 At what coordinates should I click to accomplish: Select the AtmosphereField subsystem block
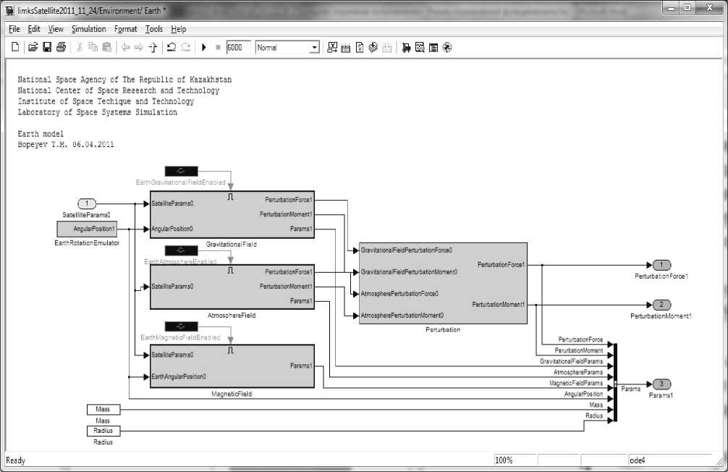tap(232, 287)
